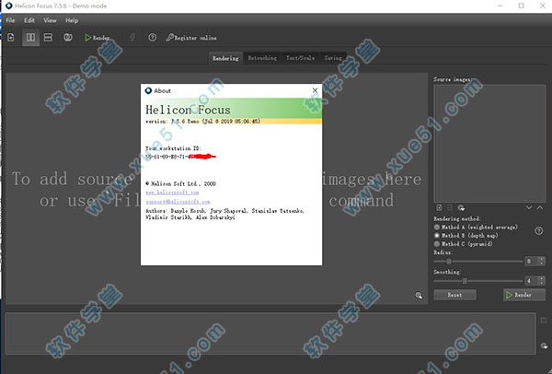Open the View menu
Screen dimensions: 552x374
coord(50,20)
